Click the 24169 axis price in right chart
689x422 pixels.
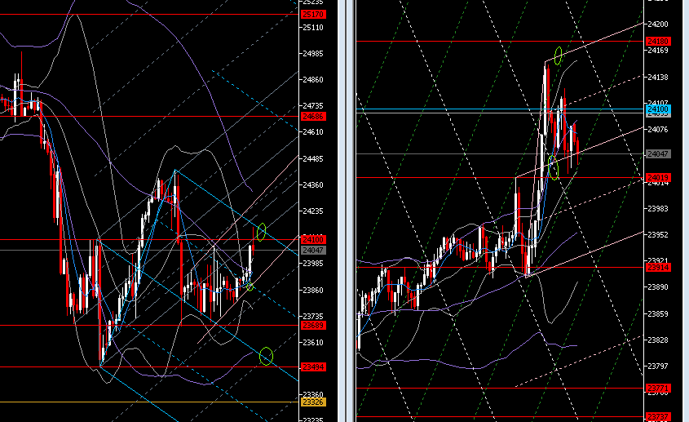point(658,50)
